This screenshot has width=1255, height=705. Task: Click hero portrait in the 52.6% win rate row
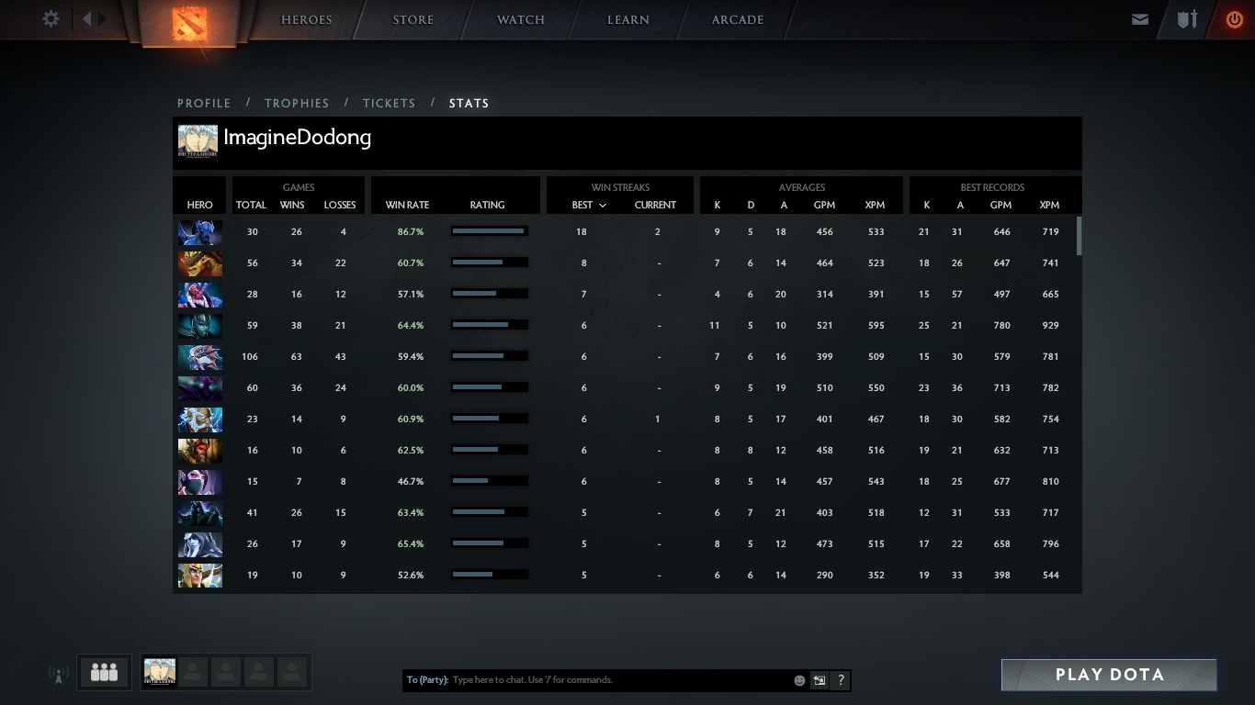(199, 576)
